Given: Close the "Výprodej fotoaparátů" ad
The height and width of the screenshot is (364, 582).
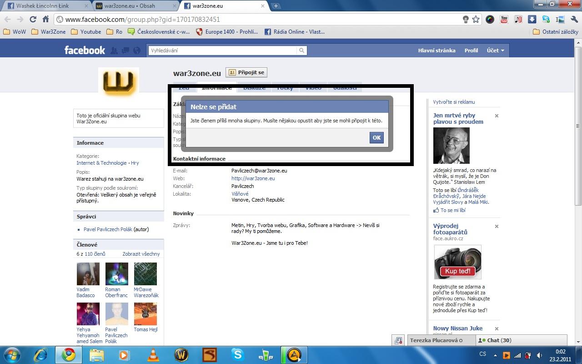Looking at the screenshot, I should coord(497,227).
